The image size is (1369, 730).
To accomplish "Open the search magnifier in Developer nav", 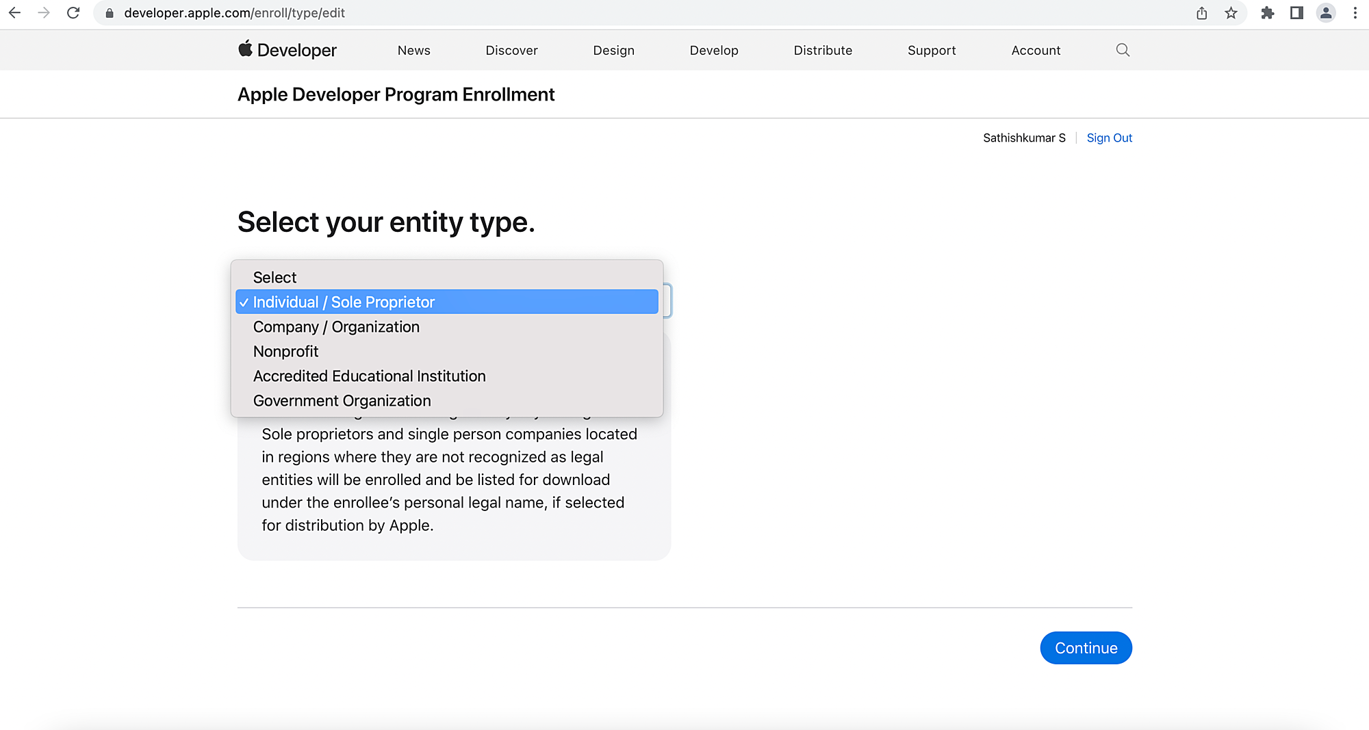I will (x=1123, y=50).
